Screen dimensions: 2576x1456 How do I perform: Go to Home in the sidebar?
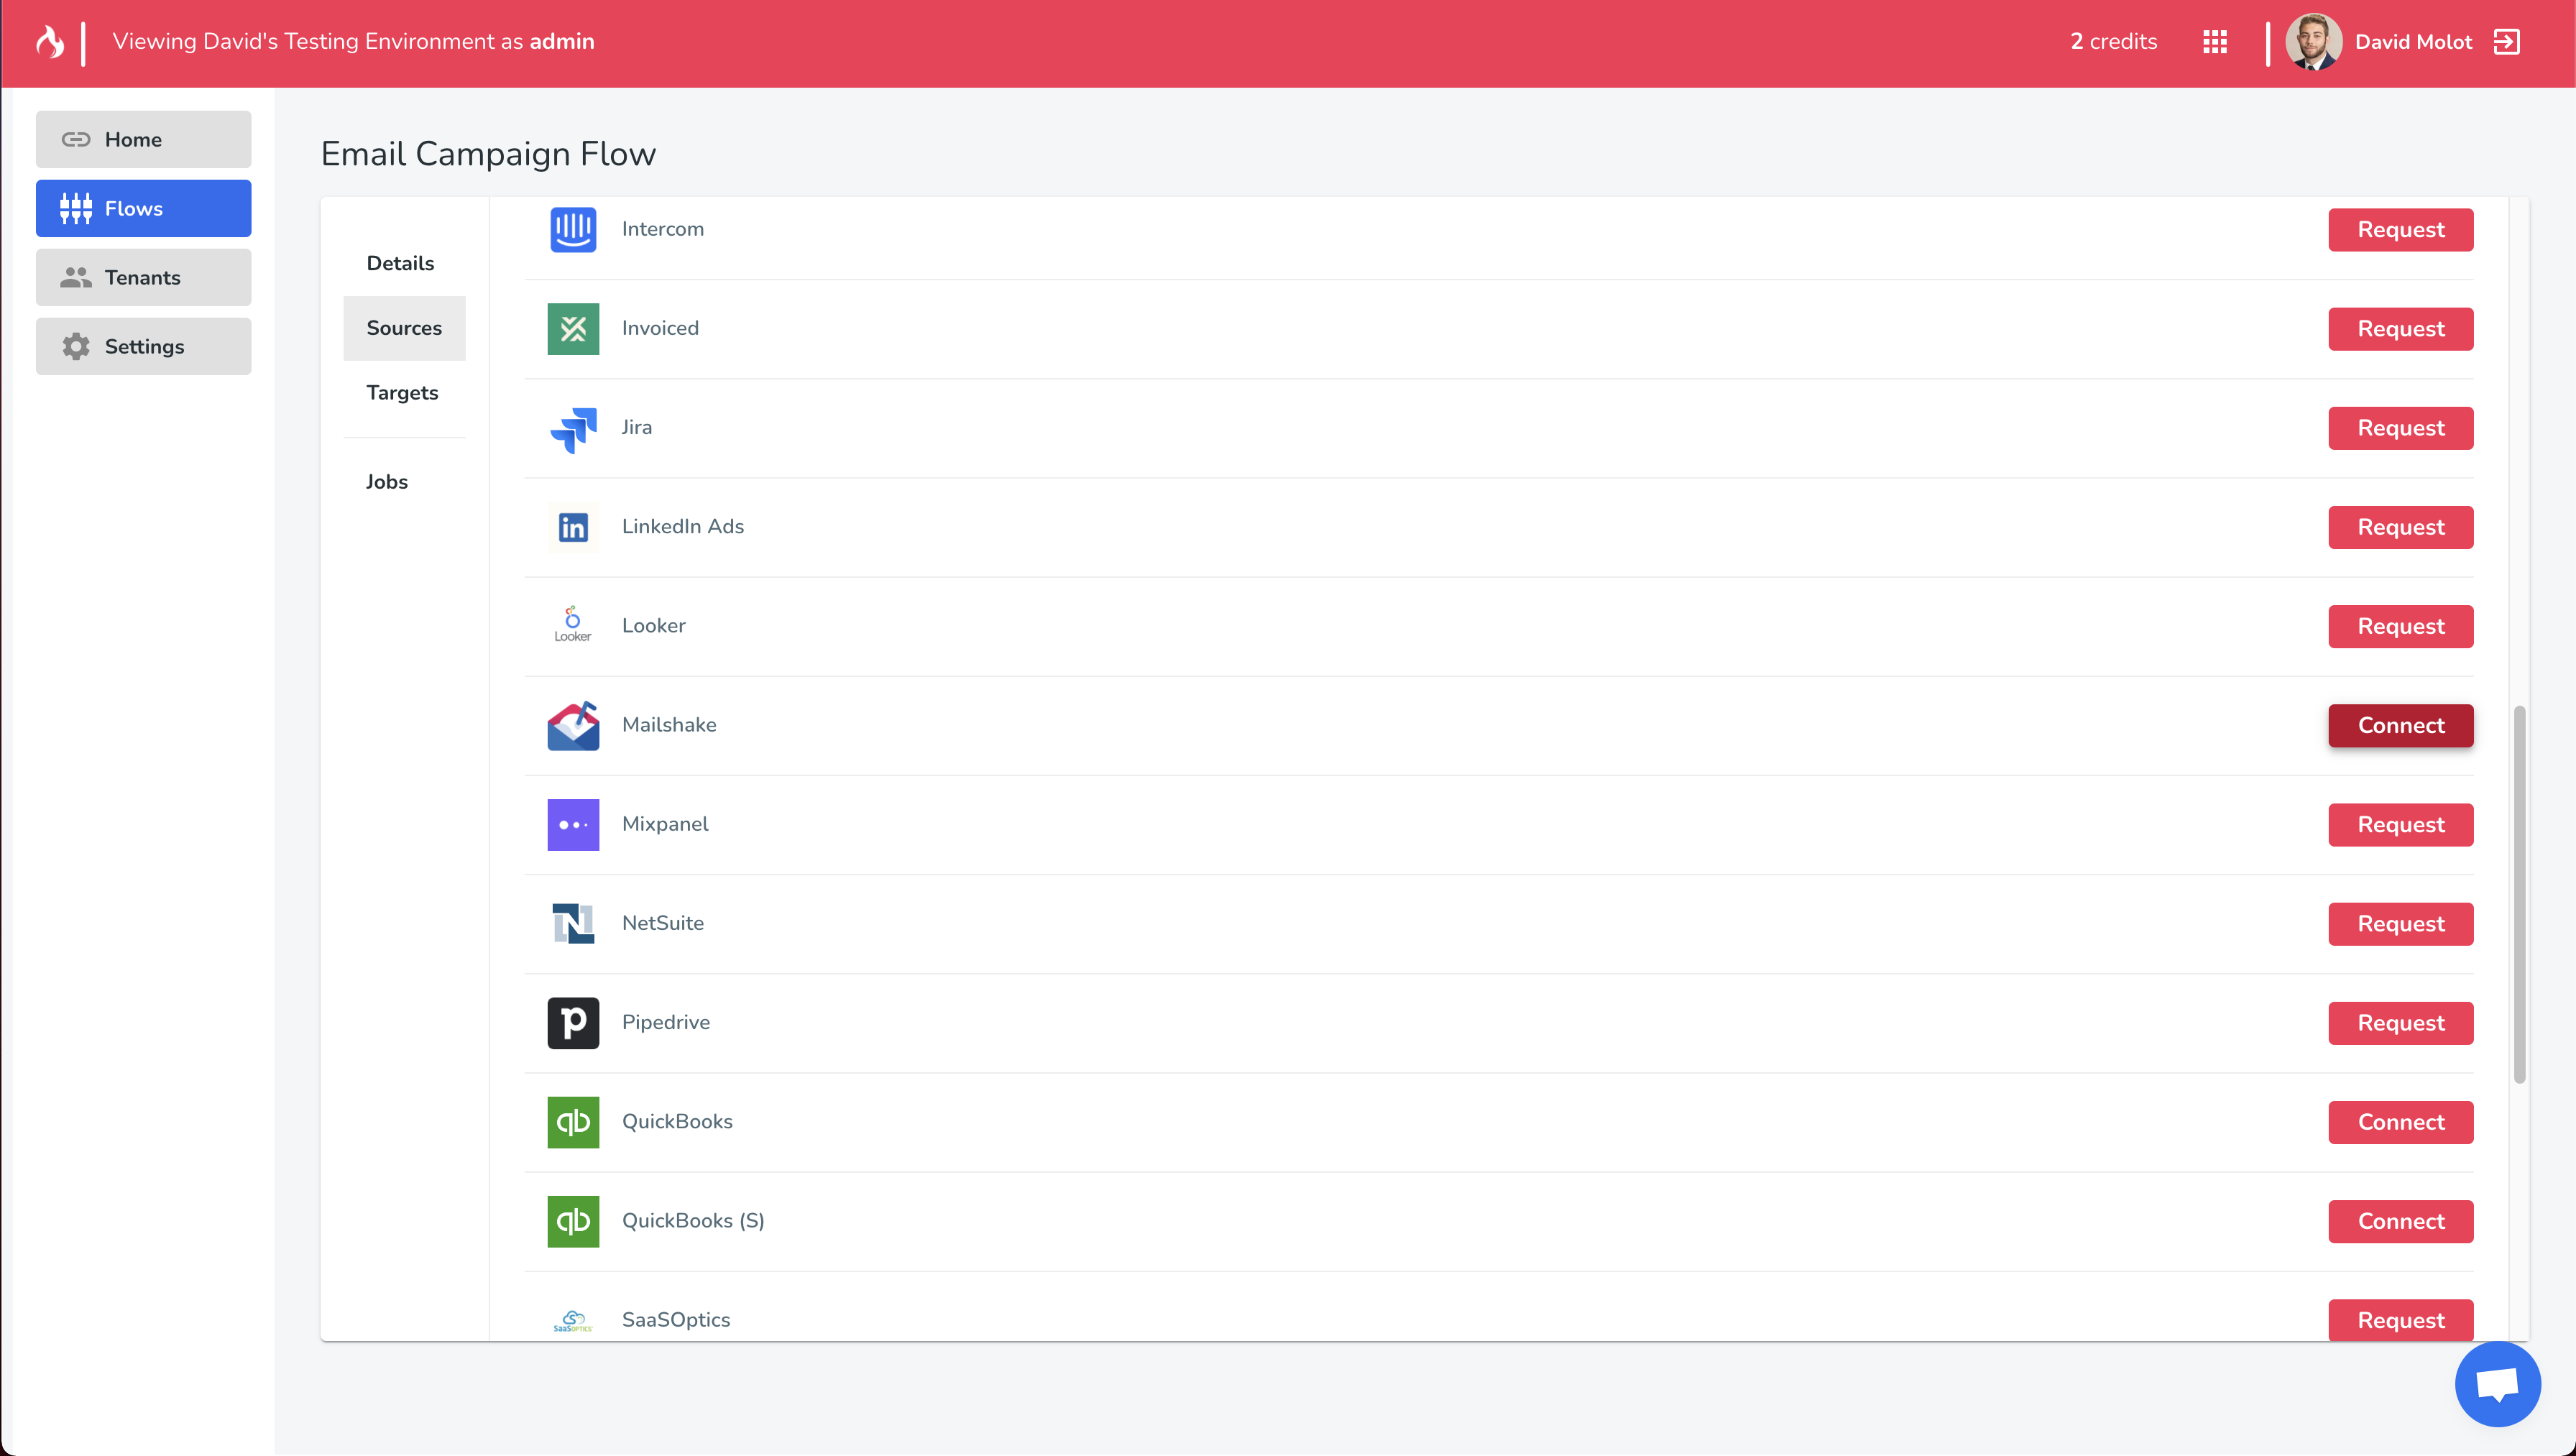[144, 140]
